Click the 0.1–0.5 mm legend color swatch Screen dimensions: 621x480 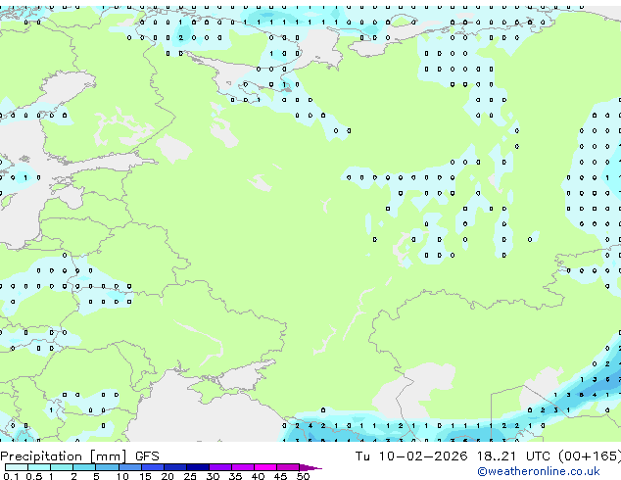[17, 467]
